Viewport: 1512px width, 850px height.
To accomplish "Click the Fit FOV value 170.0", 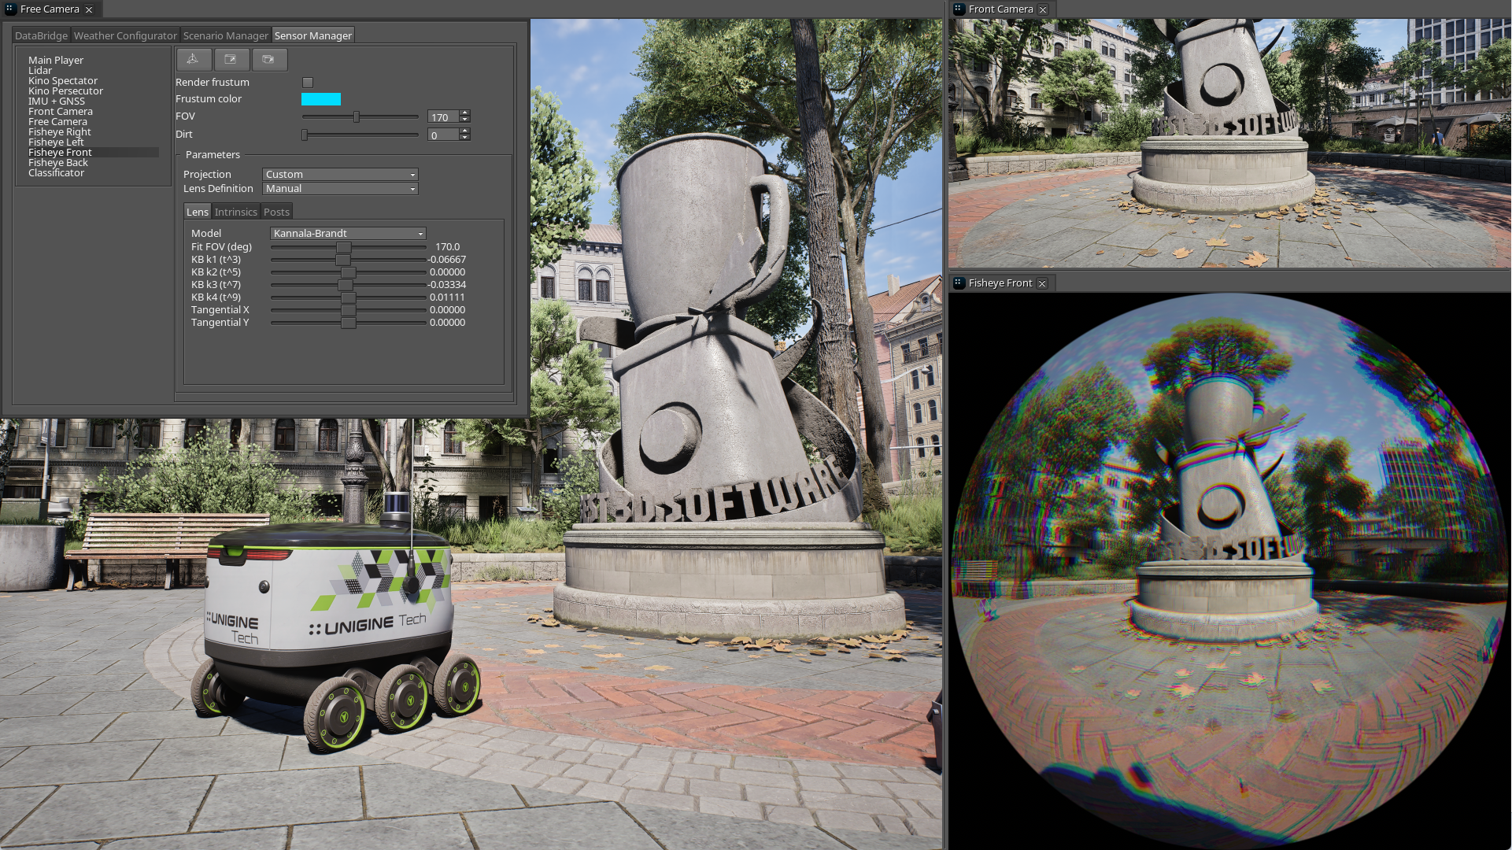I will coord(448,247).
